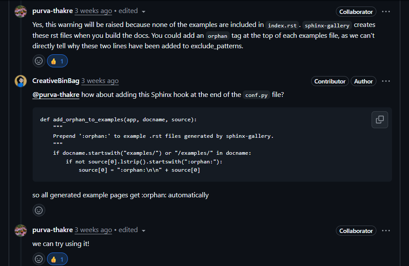Click CreativeBinBag's avatar image
The image size is (409, 266).
(20, 81)
